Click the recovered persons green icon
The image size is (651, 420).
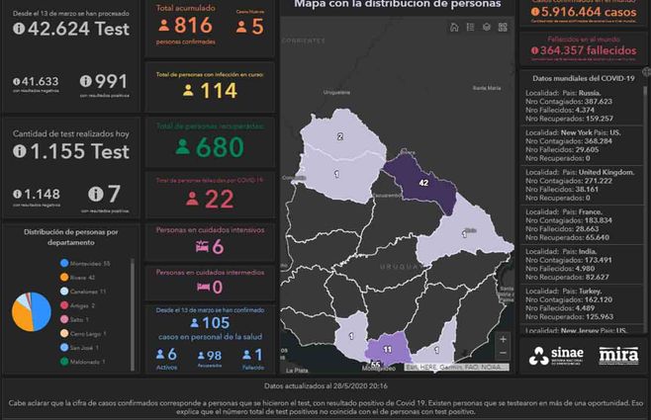click(x=183, y=146)
